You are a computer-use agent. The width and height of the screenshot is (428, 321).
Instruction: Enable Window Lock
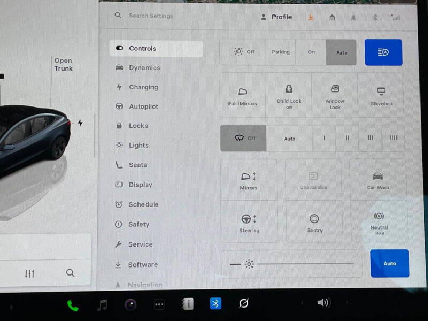tap(334, 95)
